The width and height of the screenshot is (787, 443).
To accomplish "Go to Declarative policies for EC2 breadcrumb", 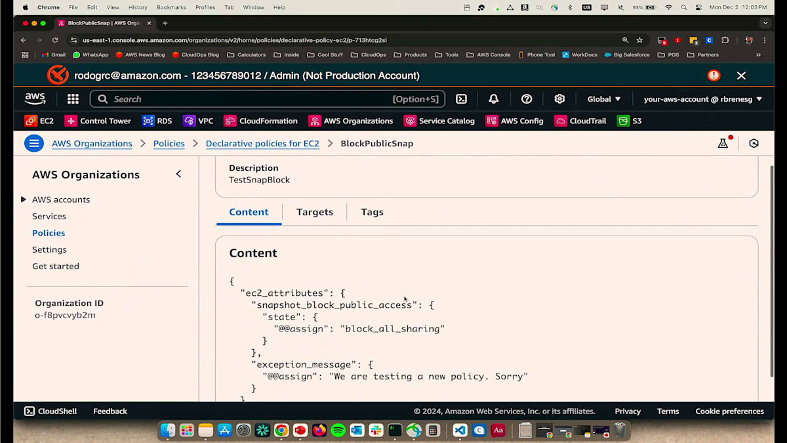I will point(262,144).
